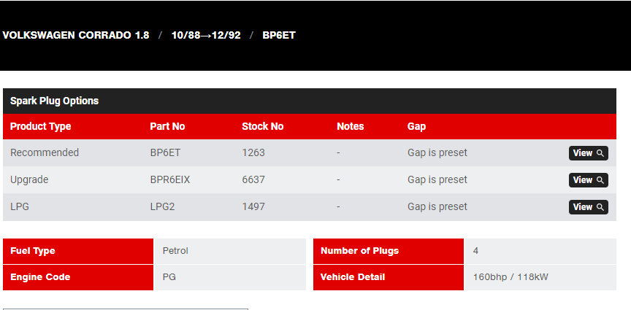
Task: Click magnifier icon in Upgrade row View button
Action: click(x=600, y=180)
